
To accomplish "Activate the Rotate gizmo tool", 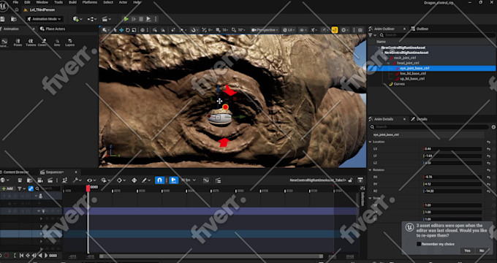I will coord(128,30).
